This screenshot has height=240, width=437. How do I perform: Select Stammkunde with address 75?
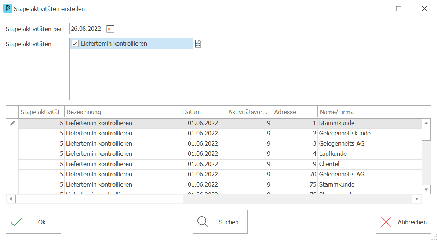point(220,185)
